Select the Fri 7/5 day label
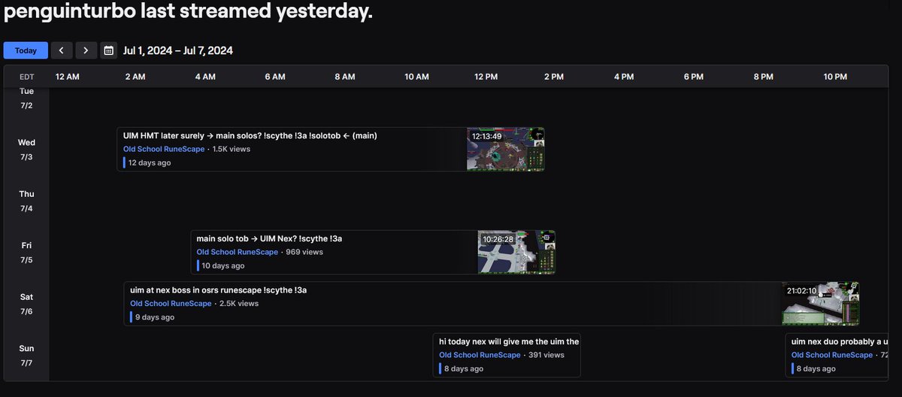 (26, 253)
